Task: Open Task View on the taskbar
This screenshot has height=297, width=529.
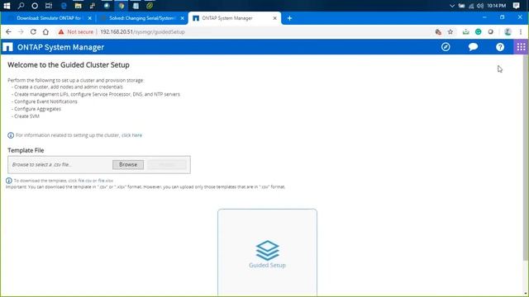Action: 49,6
